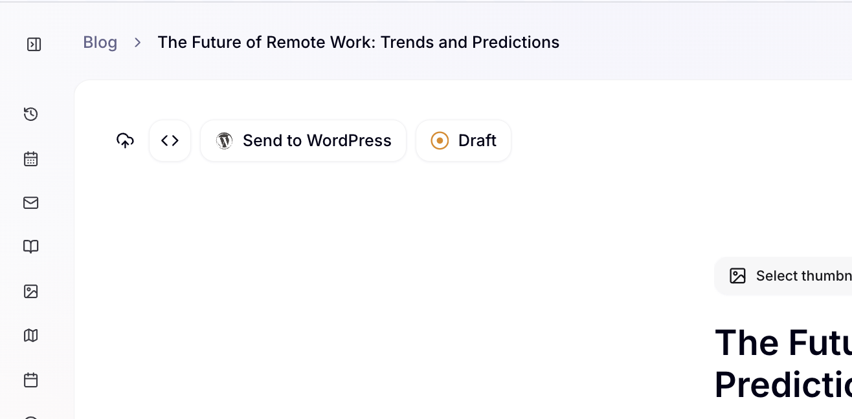Screen dimensions: 852x419
Task: Open the images panel in the sidebar
Action: pyautogui.click(x=30, y=291)
